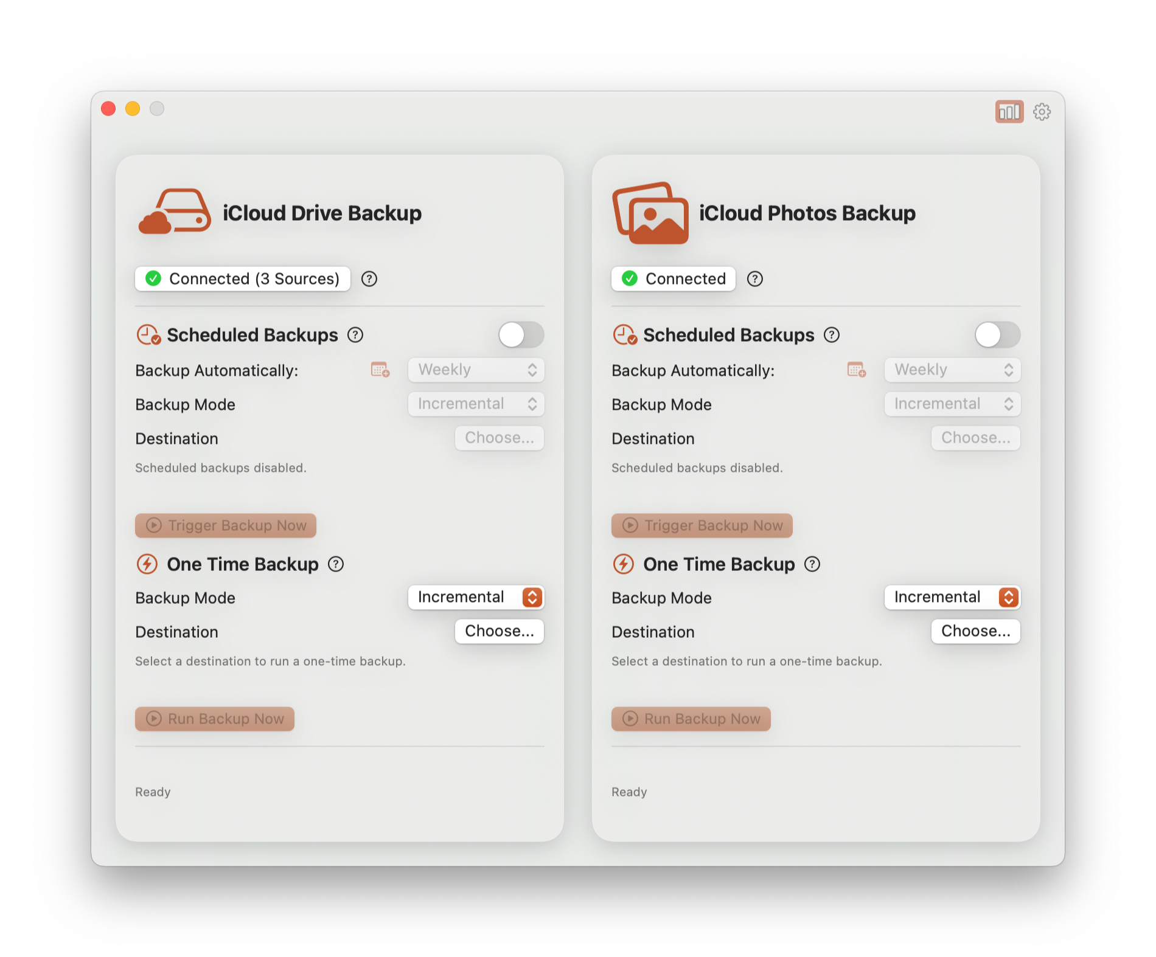Click 'Scheduled backups disabled.' in Photos panel
Image resolution: width=1156 pixels, height=957 pixels.
tap(697, 468)
